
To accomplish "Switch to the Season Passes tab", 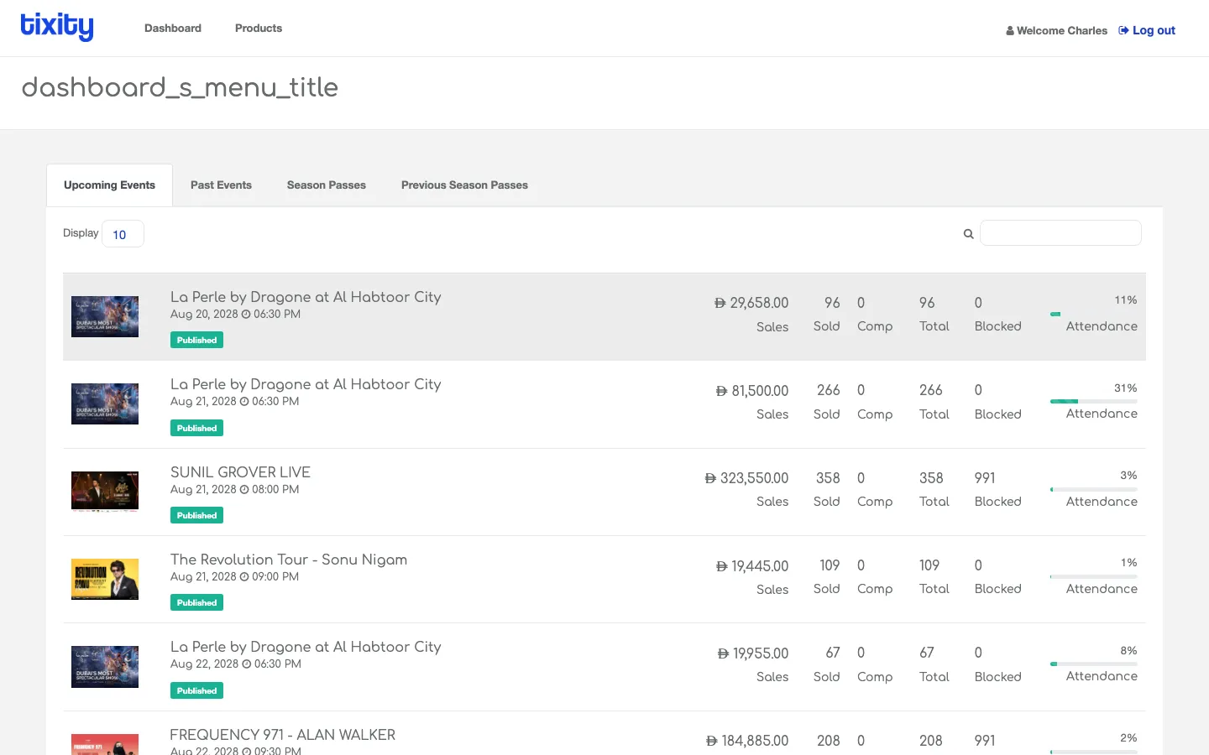I will click(x=327, y=185).
